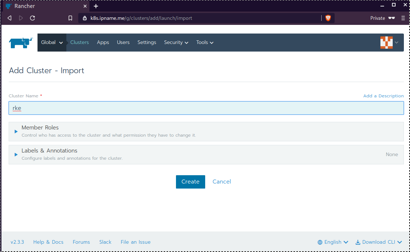Open the Tools menu dropdown
Image resolution: width=410 pixels, height=252 pixels.
(x=205, y=43)
